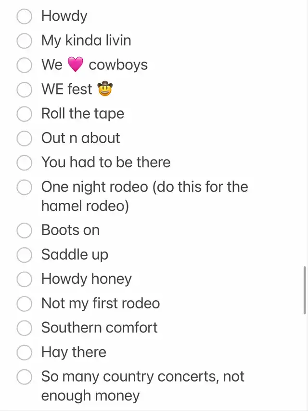Viewport: 308px width, 411px height.
Task: Complete the "Out n about" item
Action: click(x=24, y=139)
